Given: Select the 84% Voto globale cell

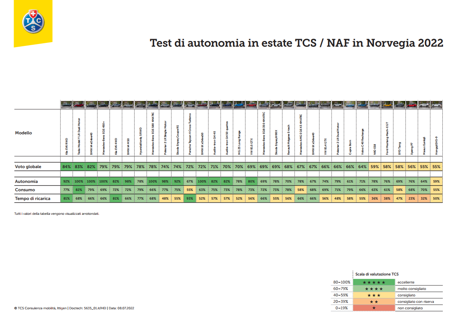Looking at the screenshot, I should click(67, 167).
